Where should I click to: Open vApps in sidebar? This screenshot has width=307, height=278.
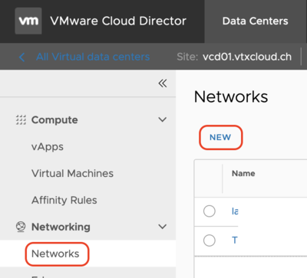tap(48, 147)
